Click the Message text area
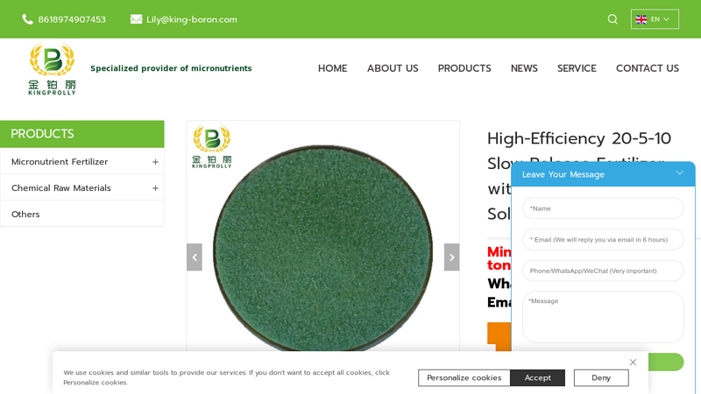This screenshot has height=394, width=701. point(603,316)
